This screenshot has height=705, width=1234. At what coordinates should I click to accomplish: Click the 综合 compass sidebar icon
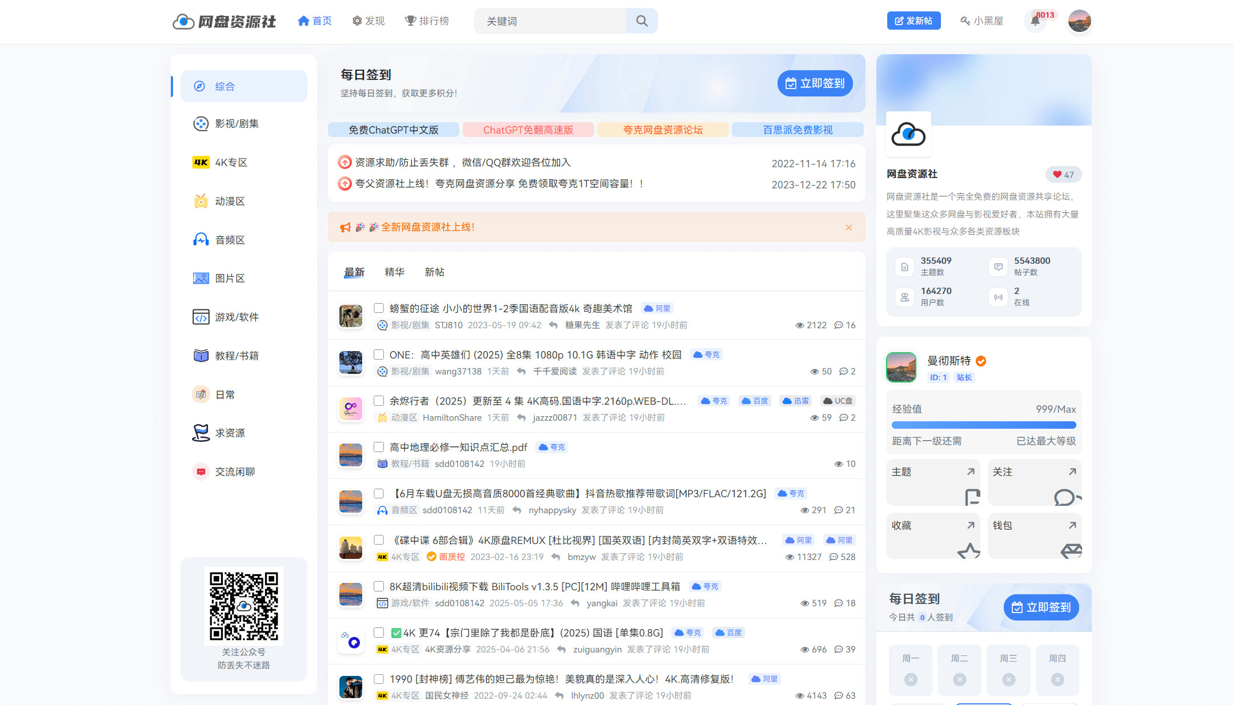(x=199, y=86)
